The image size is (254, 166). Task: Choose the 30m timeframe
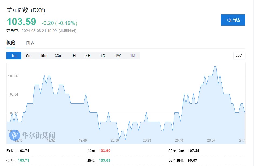58,56
